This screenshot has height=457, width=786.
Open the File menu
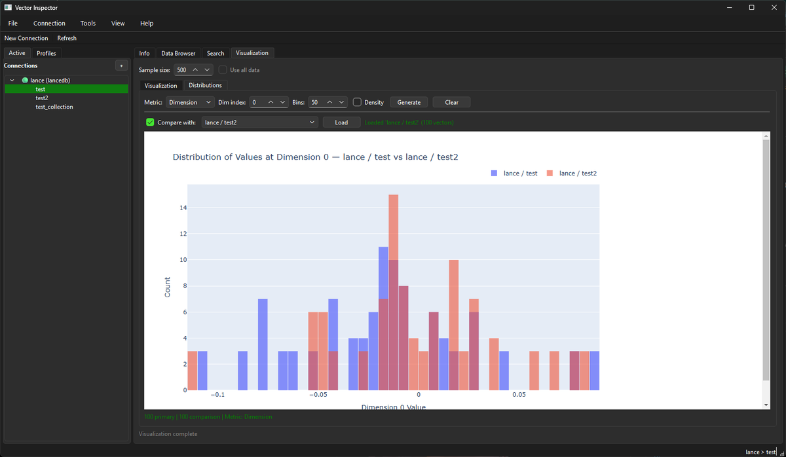tap(13, 23)
